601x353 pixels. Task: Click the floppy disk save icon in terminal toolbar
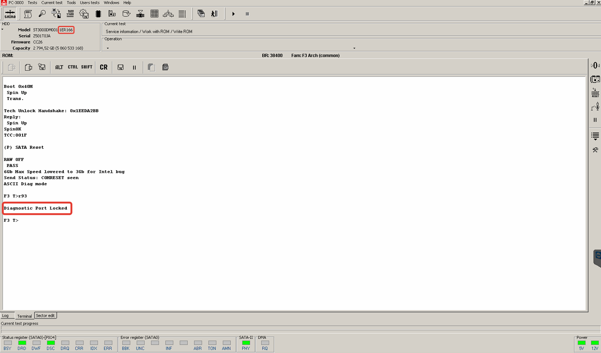121,67
